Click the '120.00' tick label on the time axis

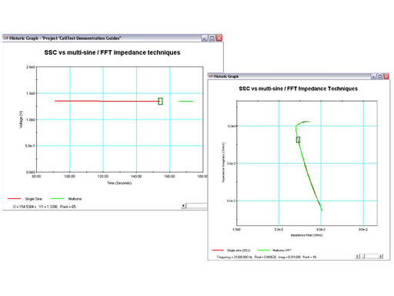click(x=103, y=177)
